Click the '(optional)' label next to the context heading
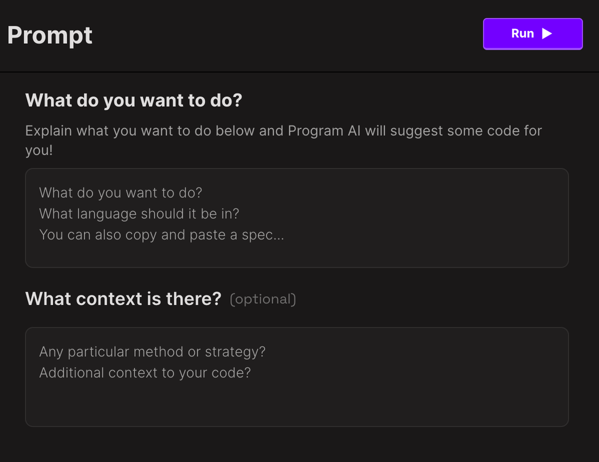 coord(262,299)
